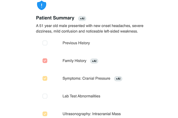Select the Previous History label
The width and height of the screenshot is (178, 118).
[76, 43]
